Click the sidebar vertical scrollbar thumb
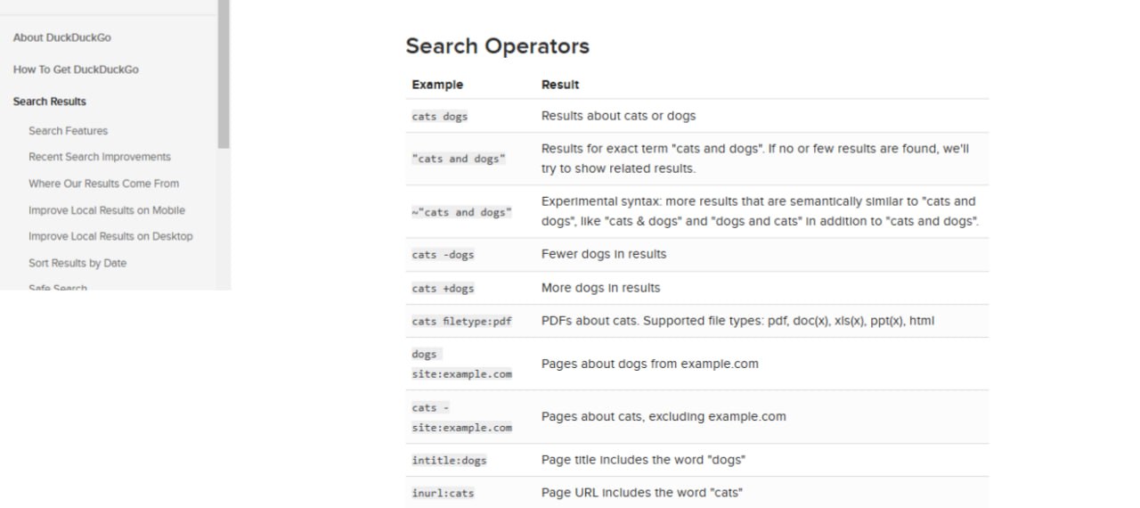Image resolution: width=1140 pixels, height=508 pixels. pyautogui.click(x=224, y=74)
